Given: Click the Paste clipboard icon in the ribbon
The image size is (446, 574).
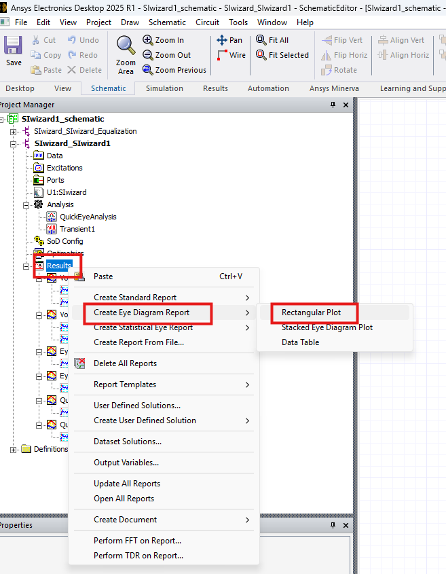Looking at the screenshot, I should tap(36, 70).
